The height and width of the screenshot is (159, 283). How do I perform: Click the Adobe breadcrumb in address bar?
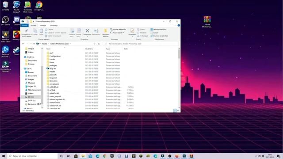click(x=44, y=44)
